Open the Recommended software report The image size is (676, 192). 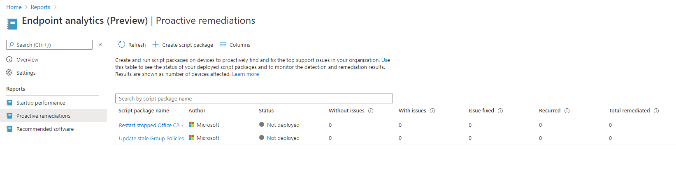[45, 129]
